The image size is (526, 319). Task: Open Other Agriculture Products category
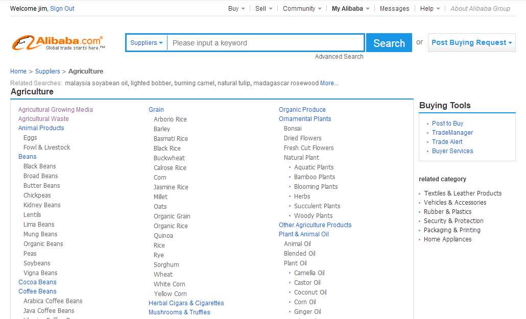315,225
